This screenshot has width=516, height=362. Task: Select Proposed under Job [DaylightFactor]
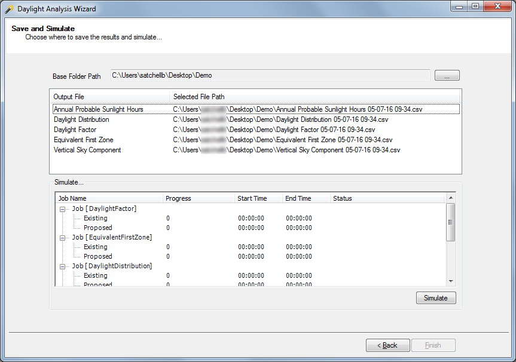point(97,228)
